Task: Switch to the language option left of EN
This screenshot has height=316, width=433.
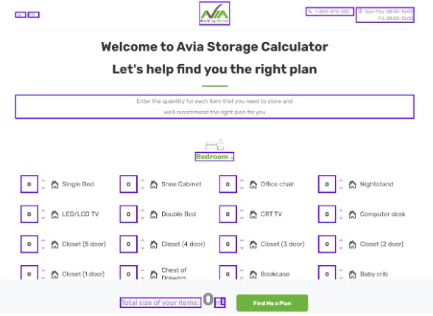Action: 21,15
